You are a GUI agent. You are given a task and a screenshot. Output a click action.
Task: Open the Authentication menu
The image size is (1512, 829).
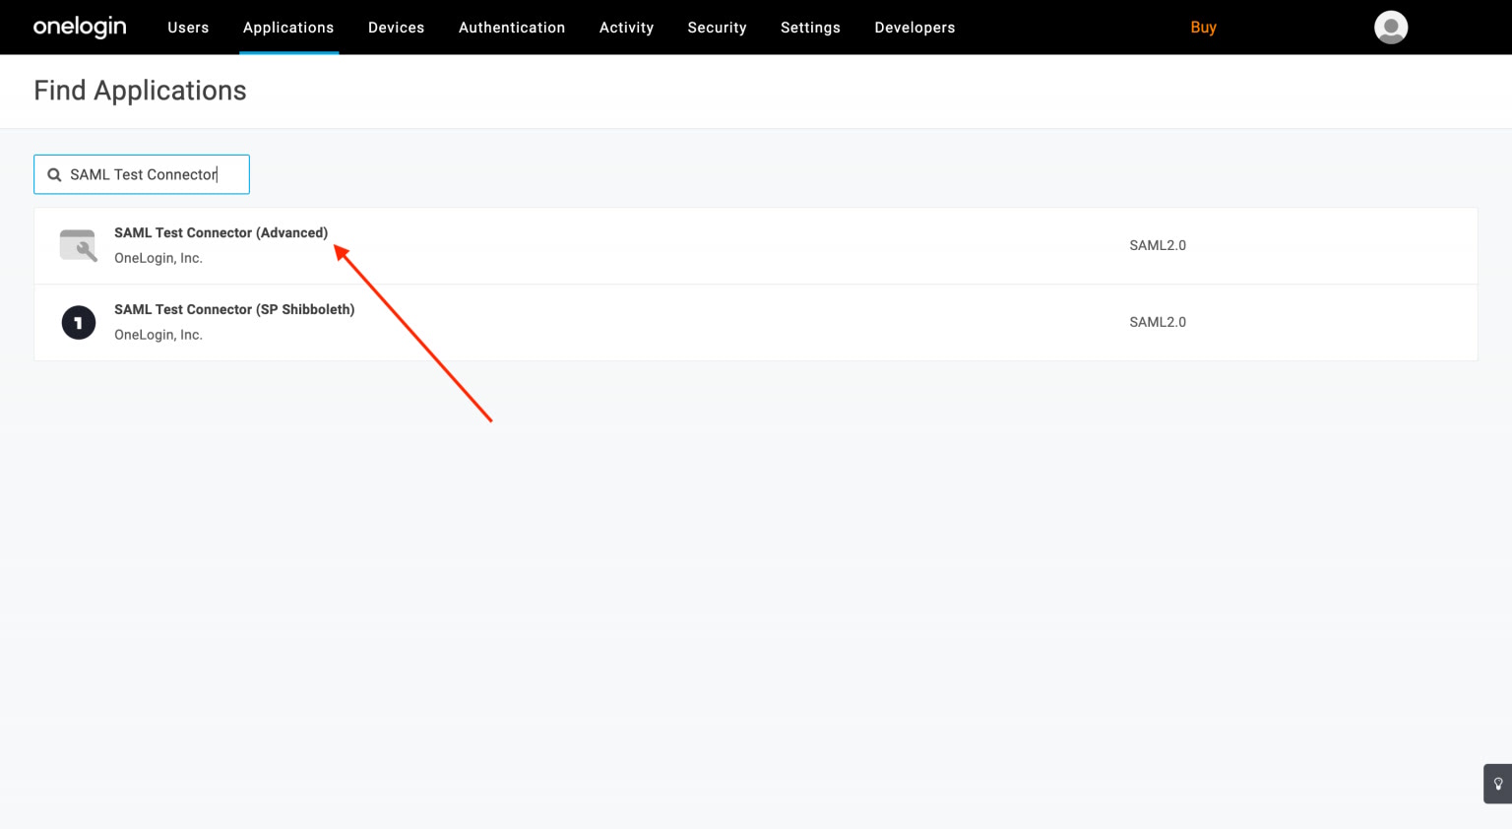click(512, 28)
